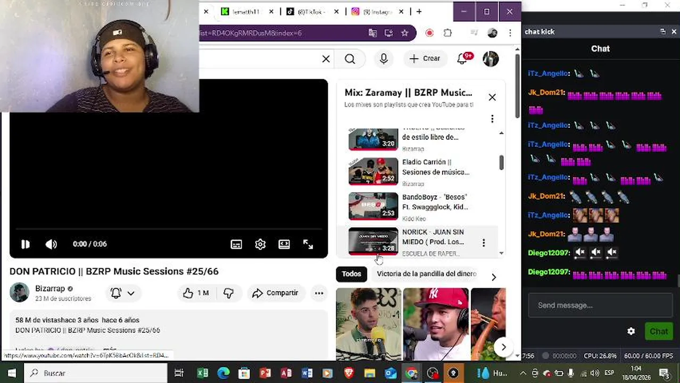This screenshot has height=383, width=680.
Task: Open the media controls icon in toolbar
Action: pyautogui.click(x=474, y=33)
